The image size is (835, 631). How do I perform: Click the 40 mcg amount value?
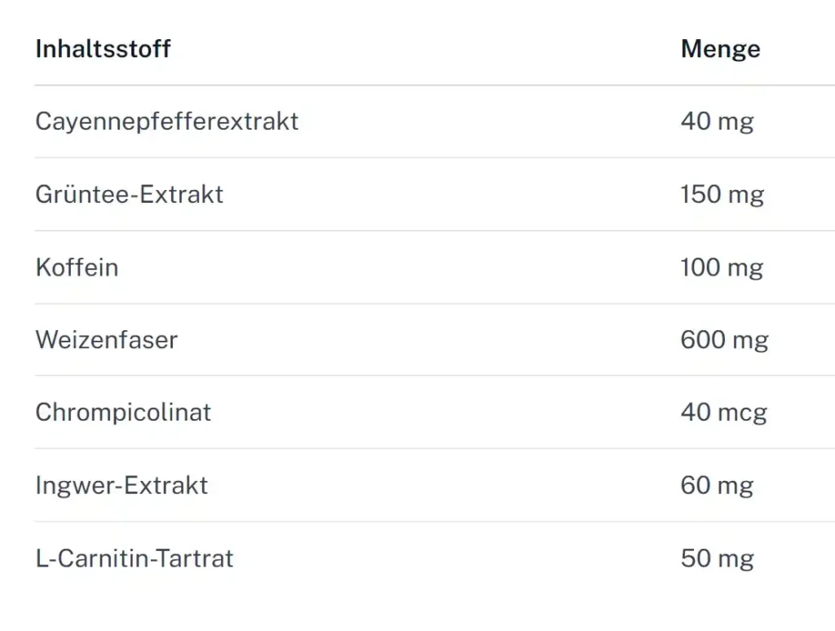tap(723, 413)
